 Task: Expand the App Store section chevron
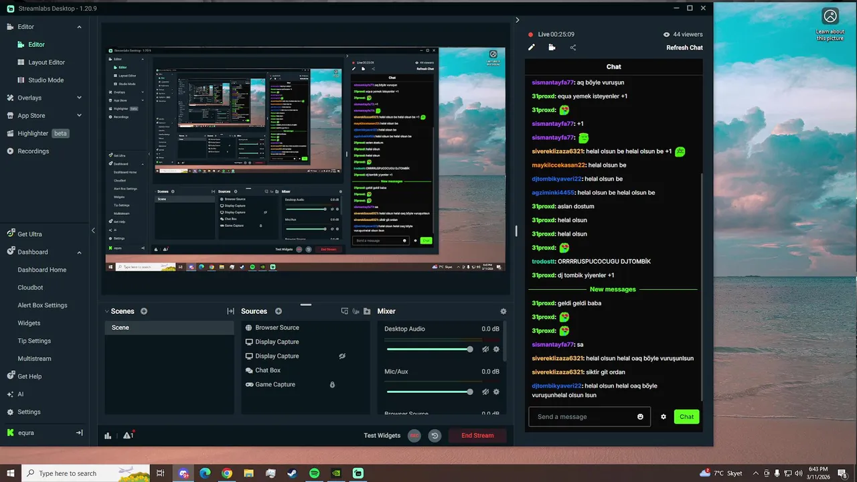79,116
